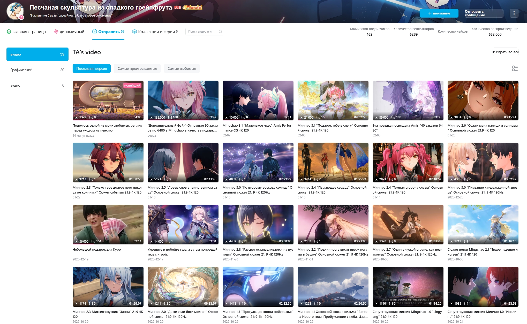
Task: Click Играть во все play button
Action: click(506, 52)
